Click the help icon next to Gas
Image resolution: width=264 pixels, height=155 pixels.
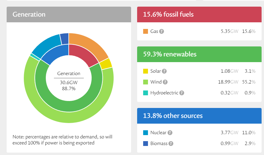(x=162, y=31)
